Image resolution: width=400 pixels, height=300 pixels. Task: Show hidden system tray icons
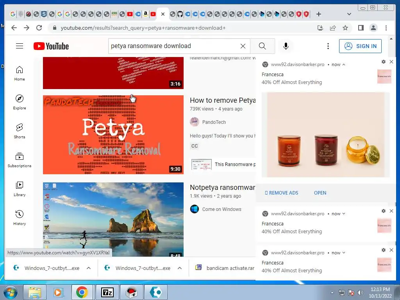pos(332,293)
